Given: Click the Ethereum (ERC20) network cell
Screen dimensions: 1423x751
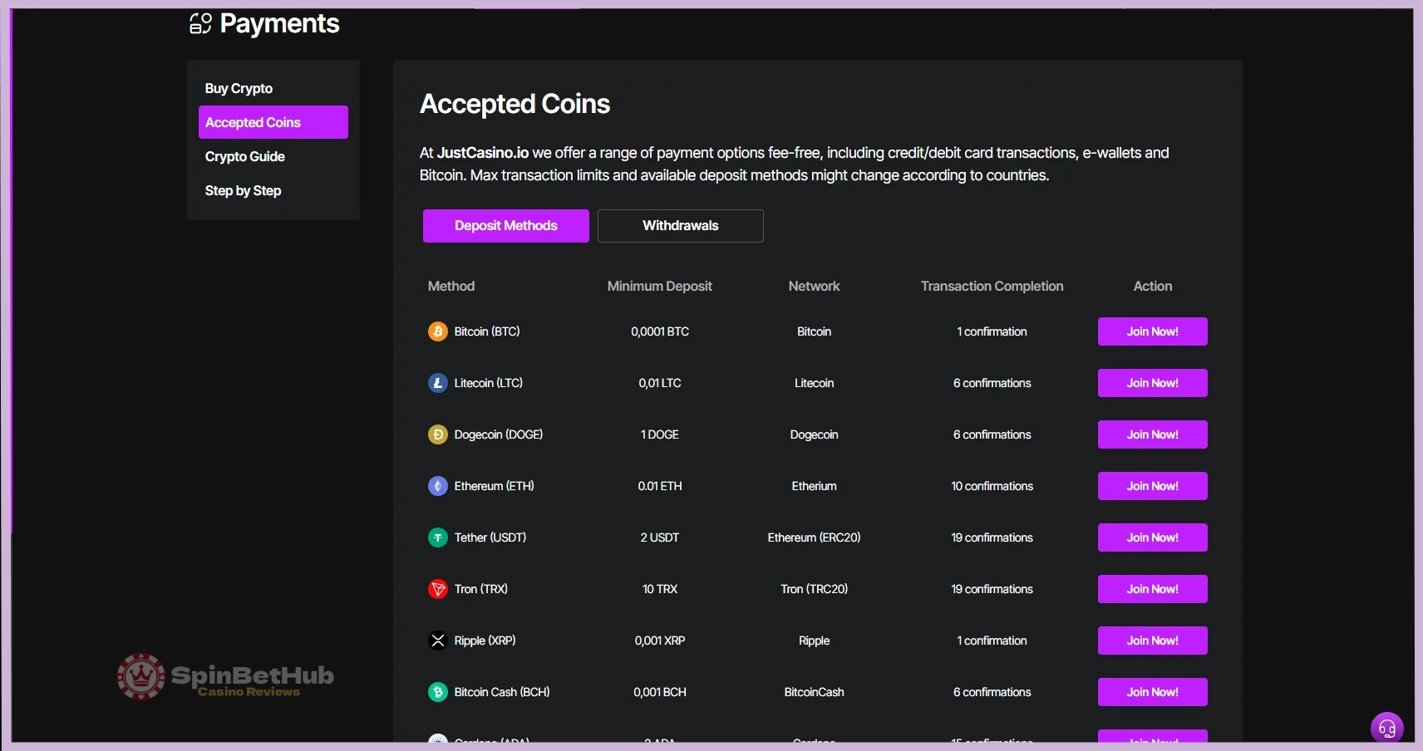Looking at the screenshot, I should click(x=815, y=537).
